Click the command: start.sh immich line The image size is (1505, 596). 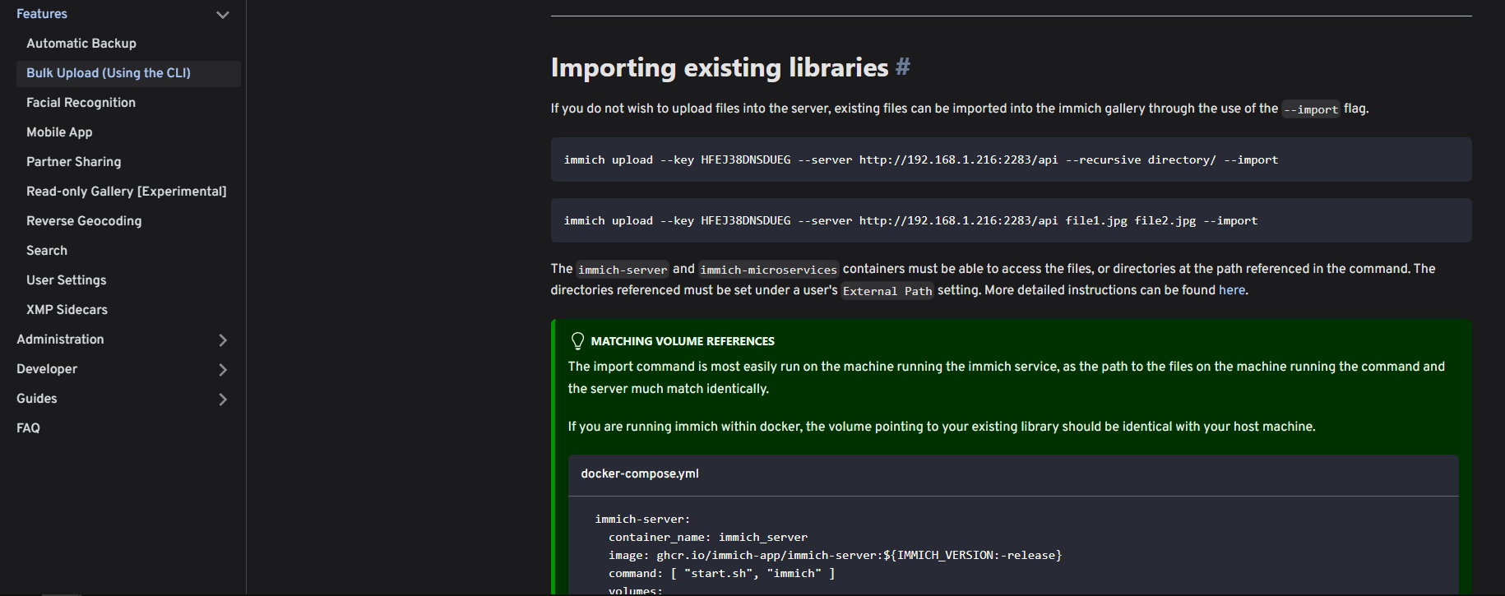[722, 574]
